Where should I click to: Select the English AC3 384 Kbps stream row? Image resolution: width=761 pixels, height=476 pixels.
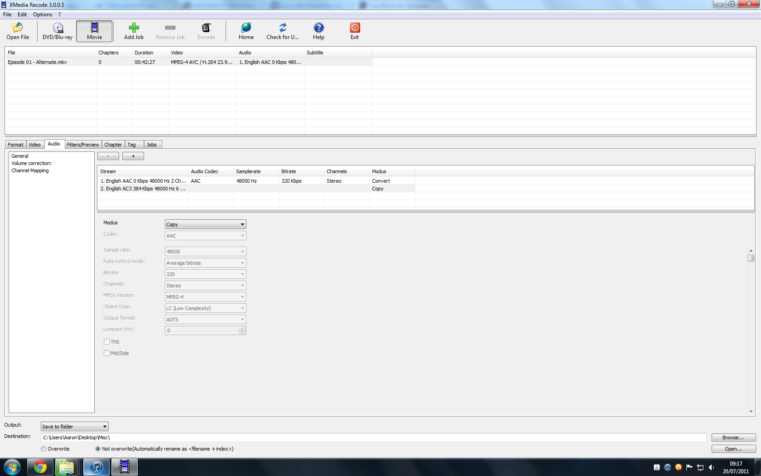pos(256,189)
